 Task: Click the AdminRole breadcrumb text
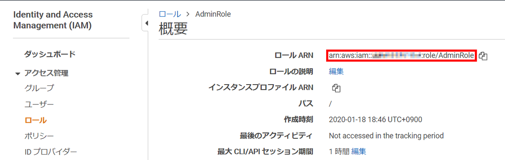[x=213, y=14]
